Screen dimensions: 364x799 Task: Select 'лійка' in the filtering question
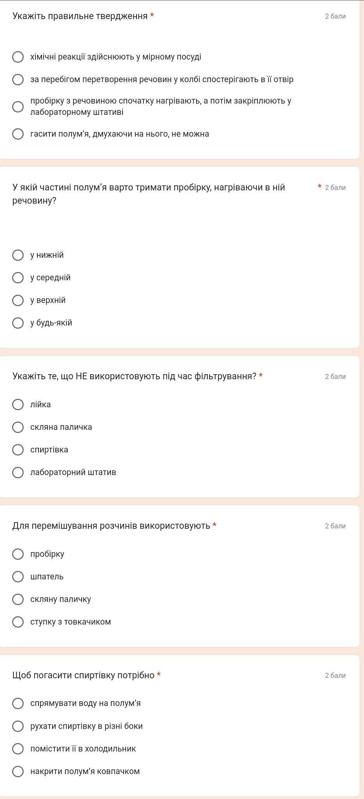click(x=18, y=405)
